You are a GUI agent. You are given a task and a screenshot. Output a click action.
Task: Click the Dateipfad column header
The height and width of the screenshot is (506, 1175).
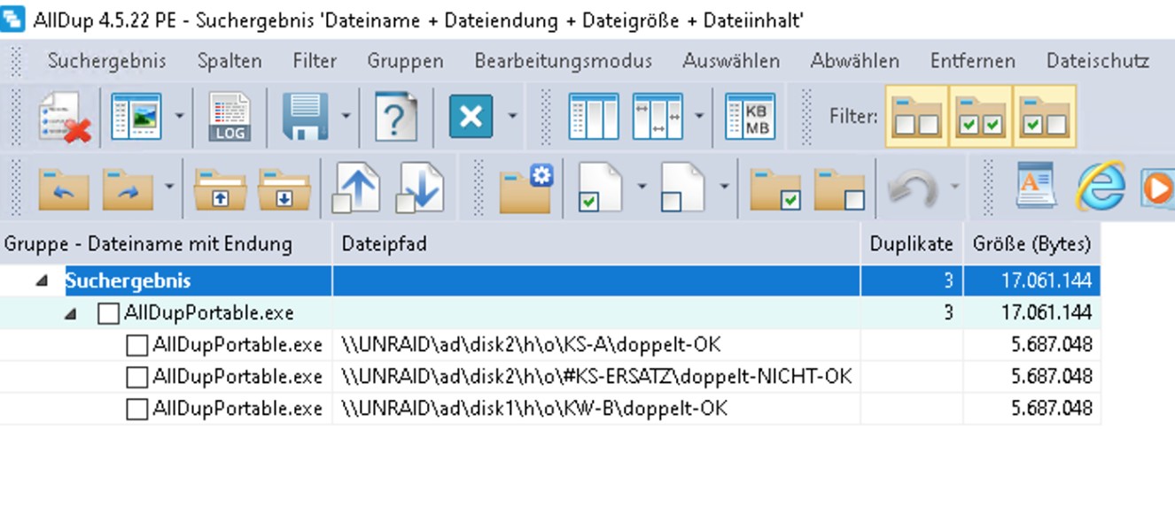click(384, 244)
